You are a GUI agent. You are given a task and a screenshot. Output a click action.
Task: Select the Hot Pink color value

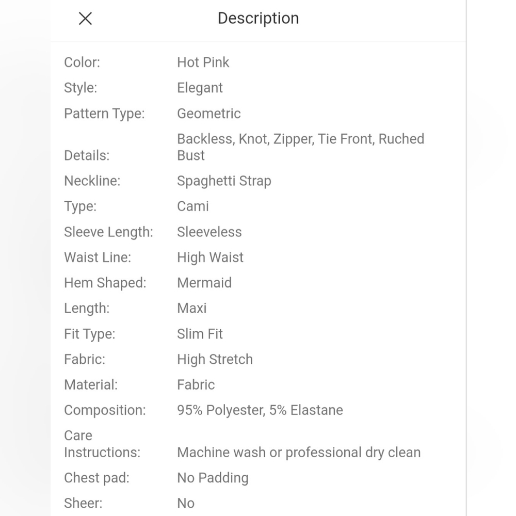click(203, 62)
